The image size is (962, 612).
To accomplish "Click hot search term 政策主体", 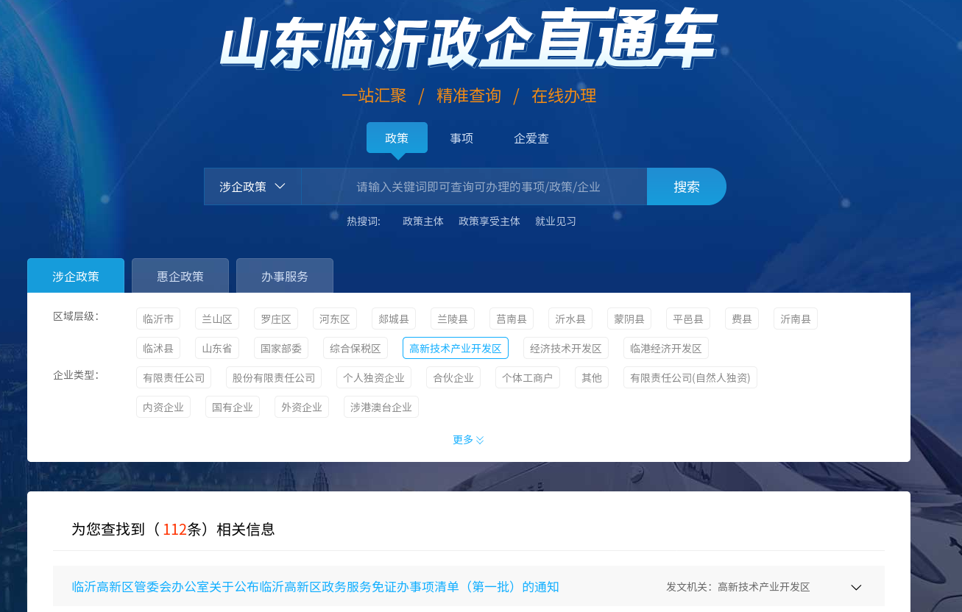I will (x=423, y=221).
